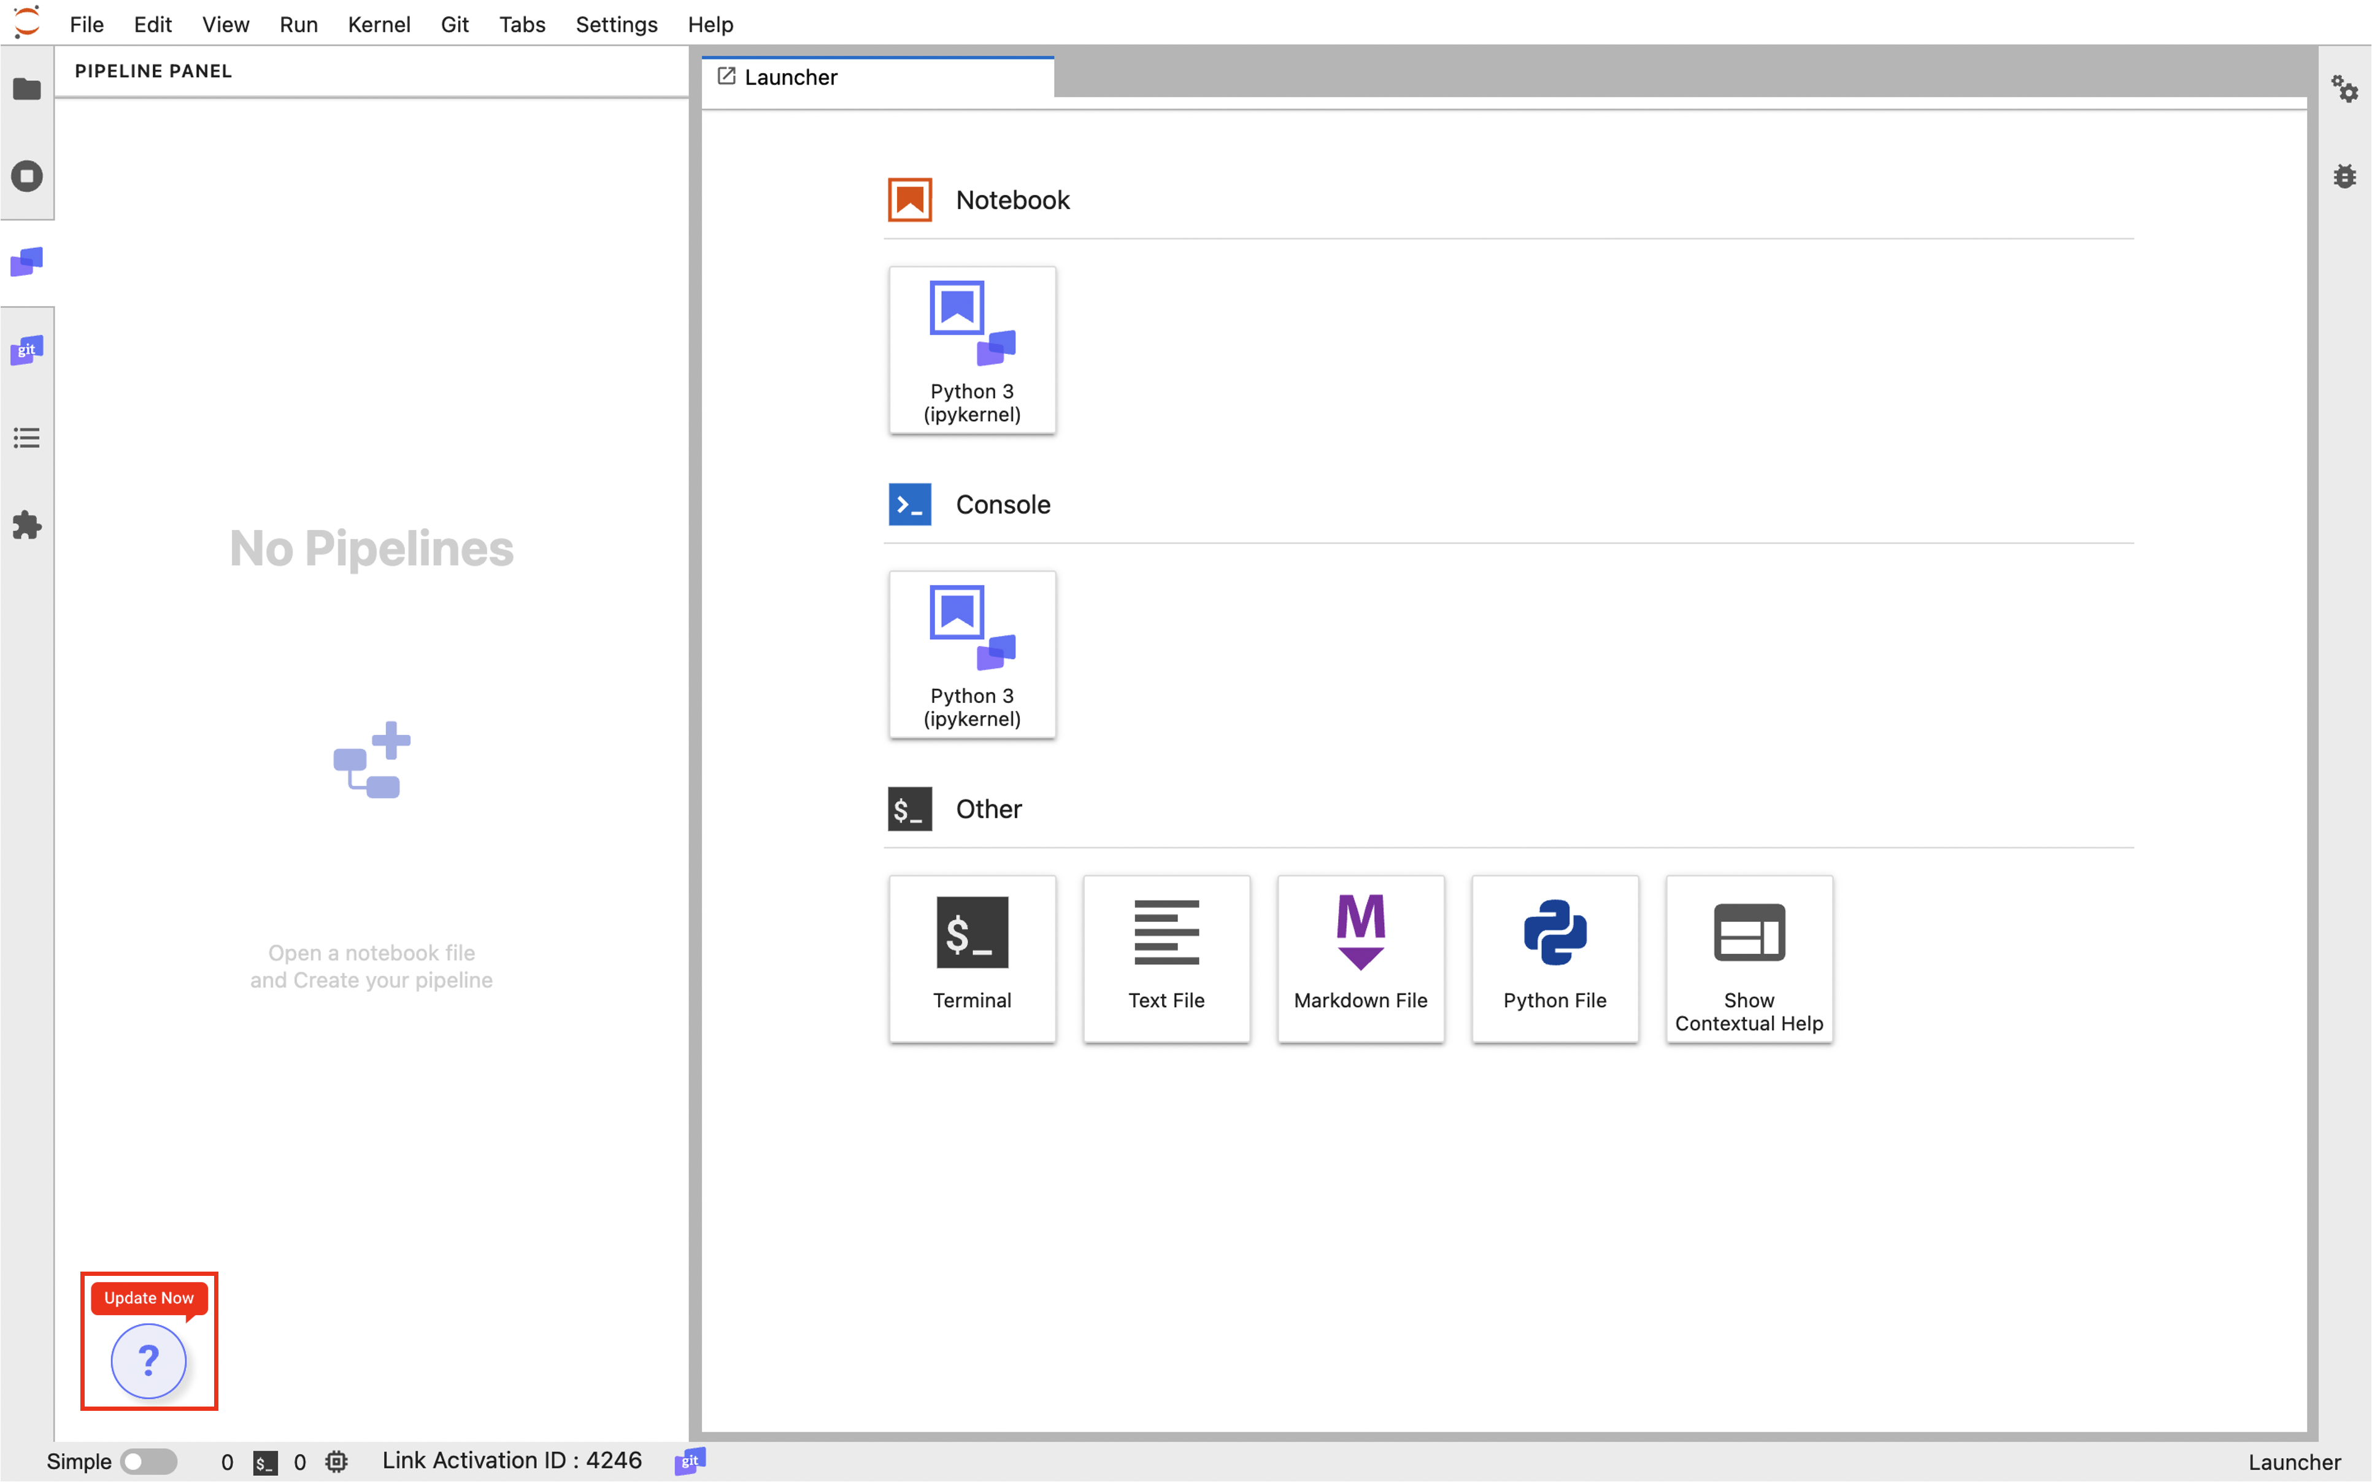2372x1482 pixels.
Task: Open the Settings menu
Action: pos(615,25)
